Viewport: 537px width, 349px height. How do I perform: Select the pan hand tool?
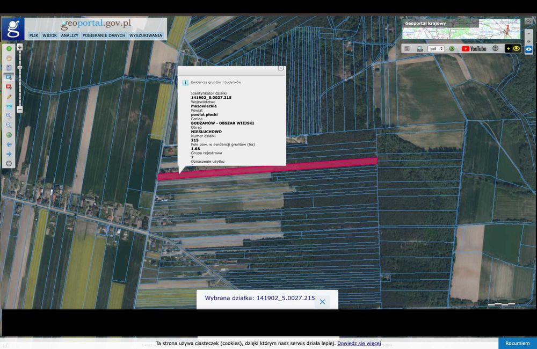(x=9, y=58)
